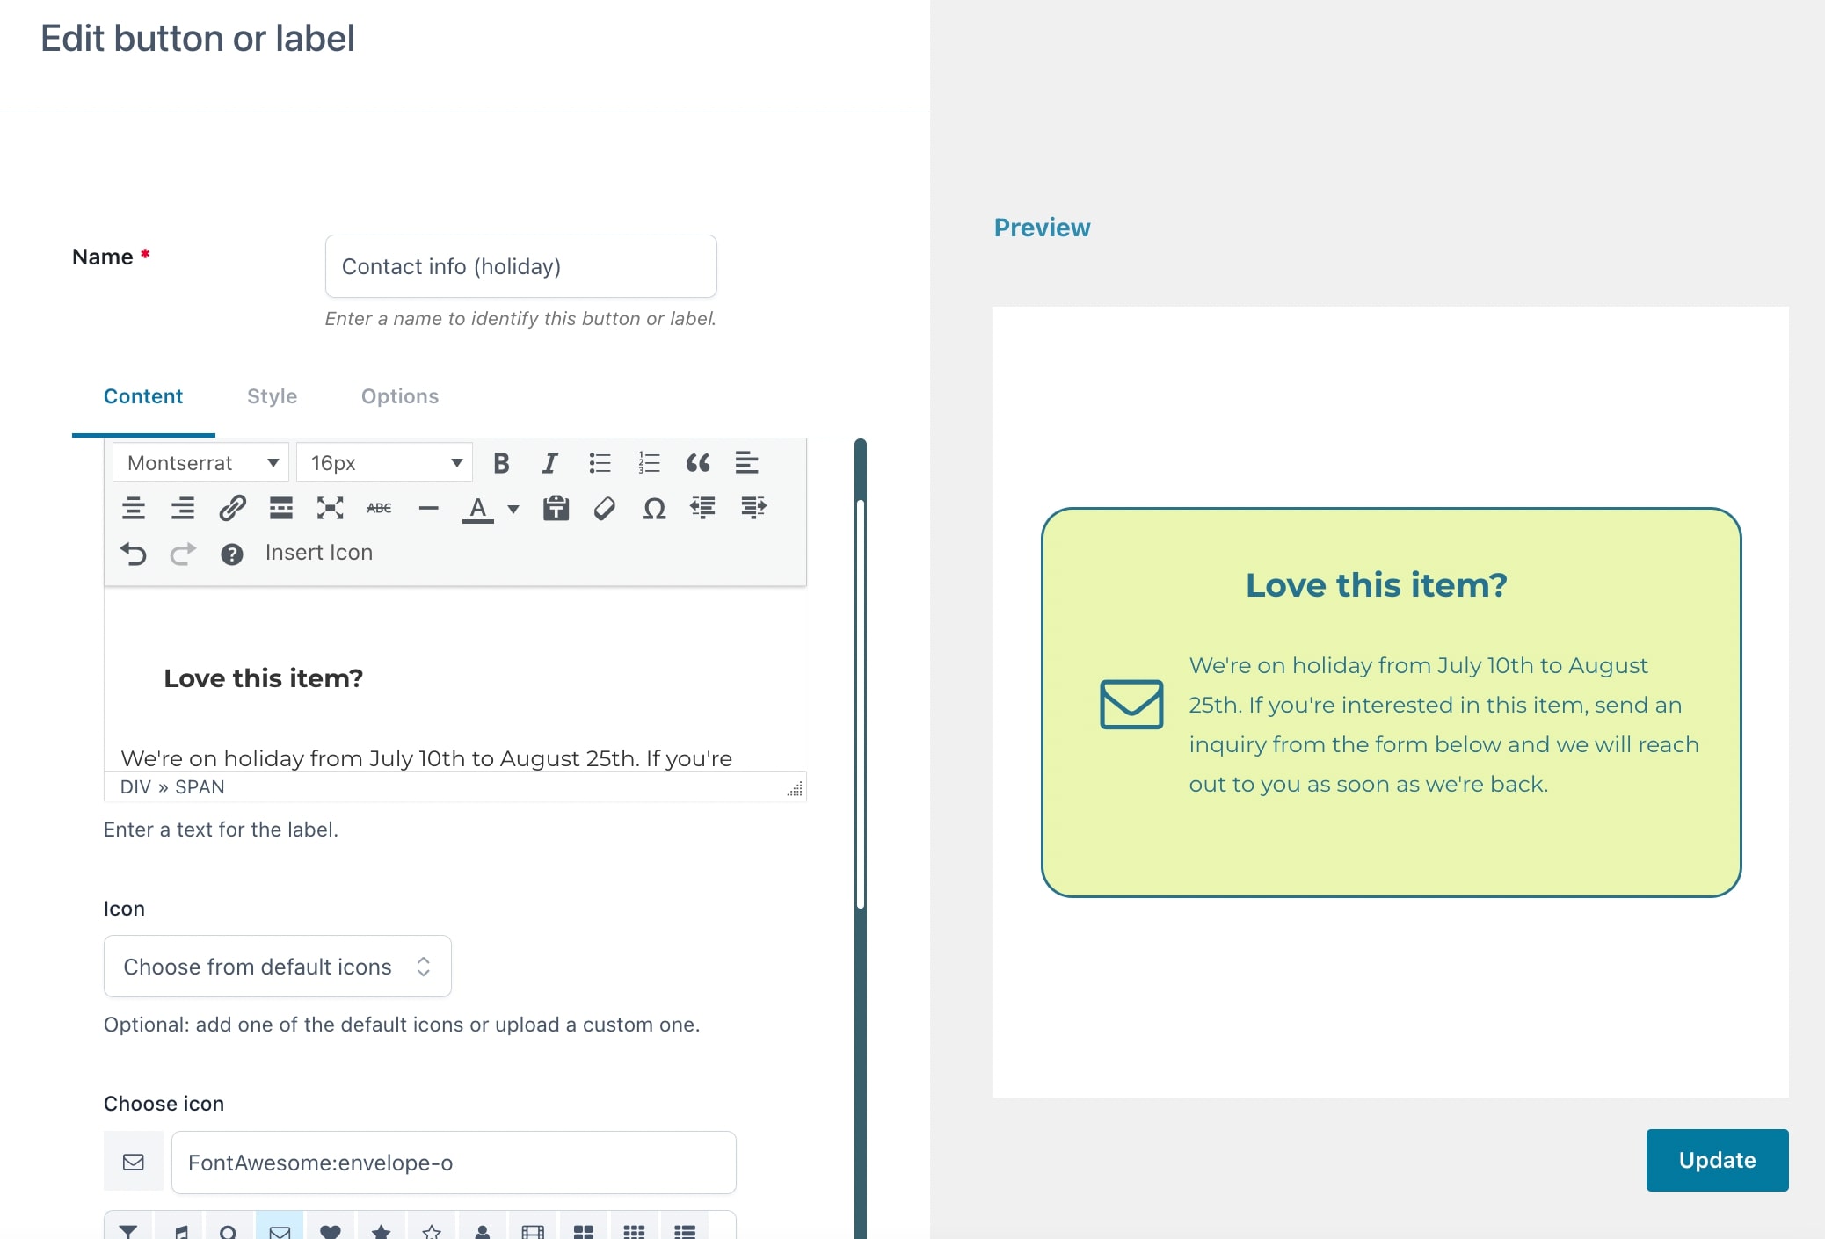1825x1239 pixels.
Task: Increase the text indent
Action: [x=753, y=508]
